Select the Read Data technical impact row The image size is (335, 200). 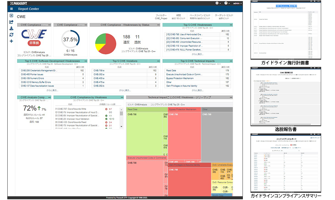(x=197, y=71)
